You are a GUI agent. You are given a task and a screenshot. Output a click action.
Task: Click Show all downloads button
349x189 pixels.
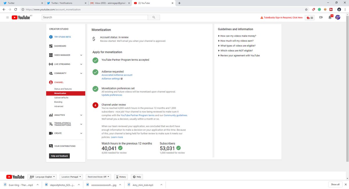point(335,184)
